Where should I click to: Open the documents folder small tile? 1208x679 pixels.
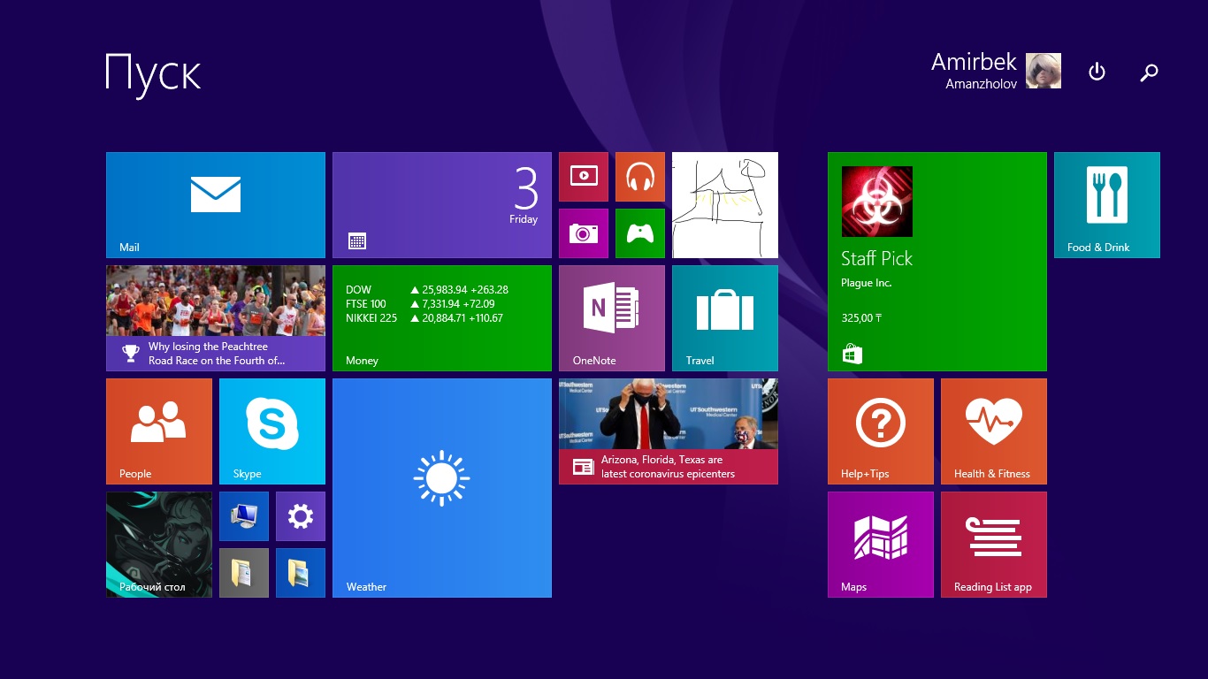pos(244,573)
